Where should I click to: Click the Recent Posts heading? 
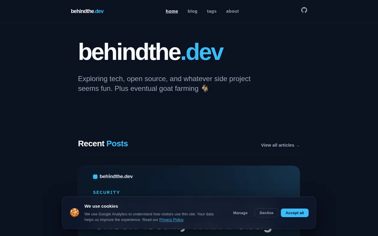tap(103, 143)
